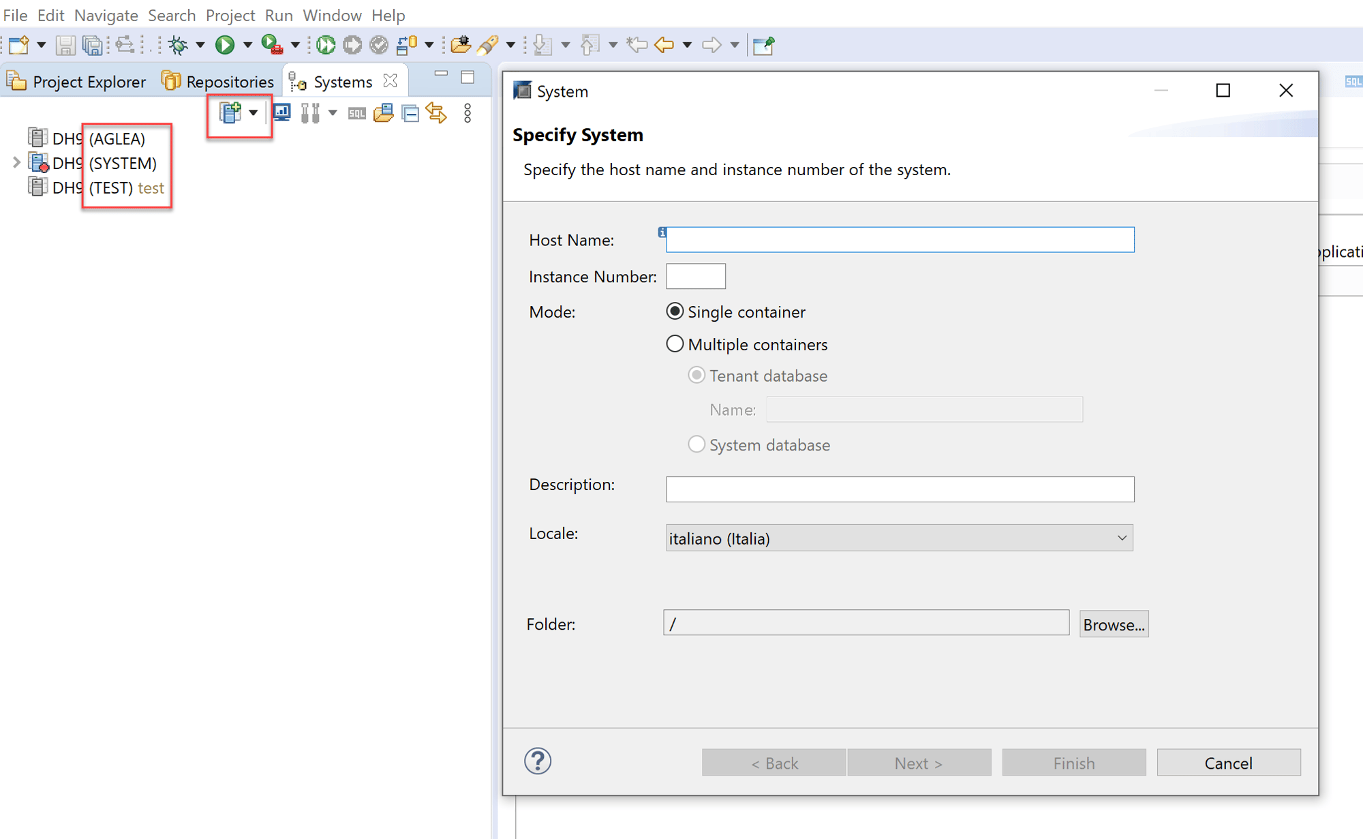Click the grey check circle icon

(x=379, y=45)
